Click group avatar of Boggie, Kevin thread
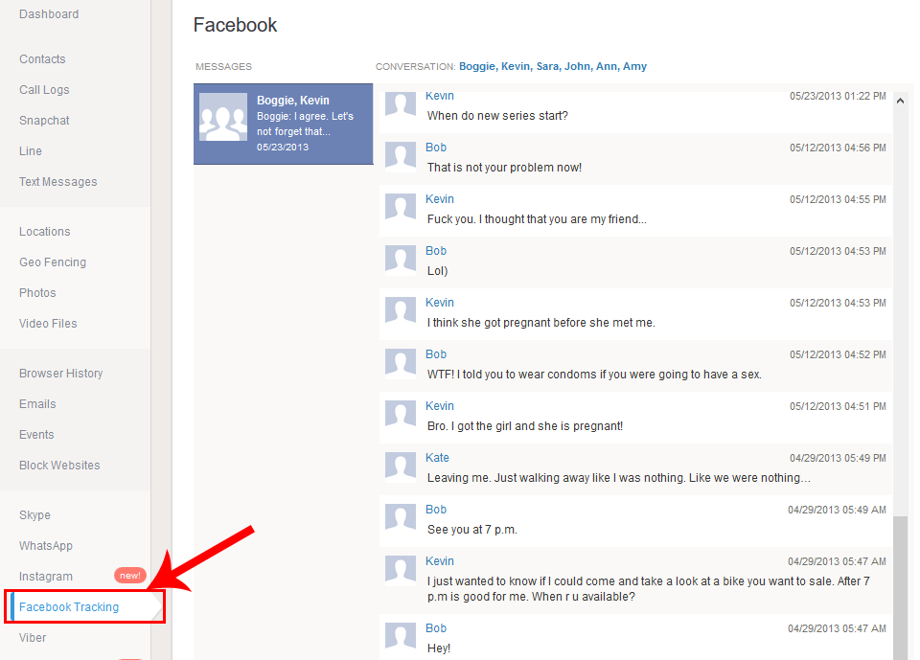This screenshot has height=660, width=920. pyautogui.click(x=223, y=117)
